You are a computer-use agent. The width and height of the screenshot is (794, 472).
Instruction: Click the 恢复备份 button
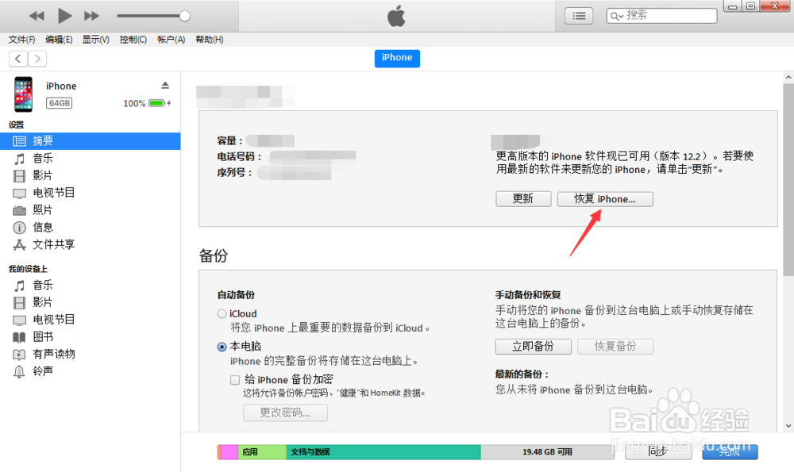pos(615,347)
